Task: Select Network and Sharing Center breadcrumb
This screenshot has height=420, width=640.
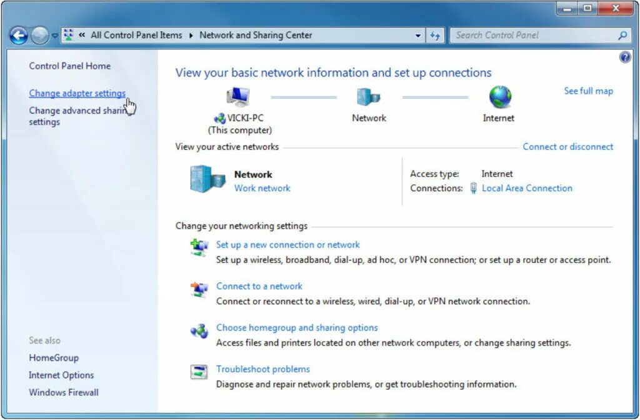Action: pos(256,35)
